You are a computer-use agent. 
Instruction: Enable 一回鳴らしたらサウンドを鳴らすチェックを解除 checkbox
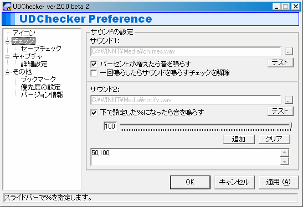(94, 73)
